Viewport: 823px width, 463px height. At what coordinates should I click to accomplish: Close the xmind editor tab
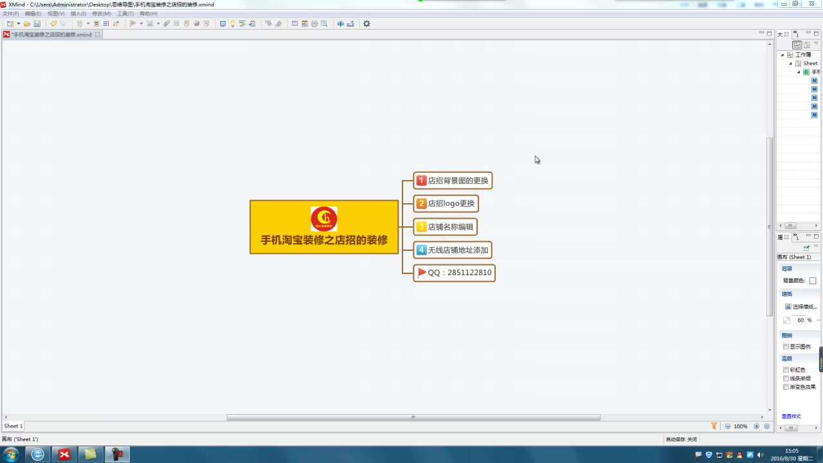coord(98,35)
